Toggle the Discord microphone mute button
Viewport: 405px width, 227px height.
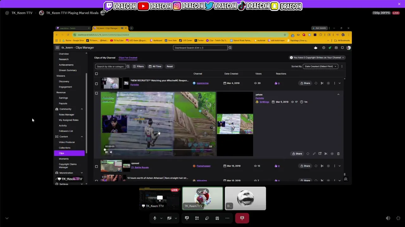[155, 218]
